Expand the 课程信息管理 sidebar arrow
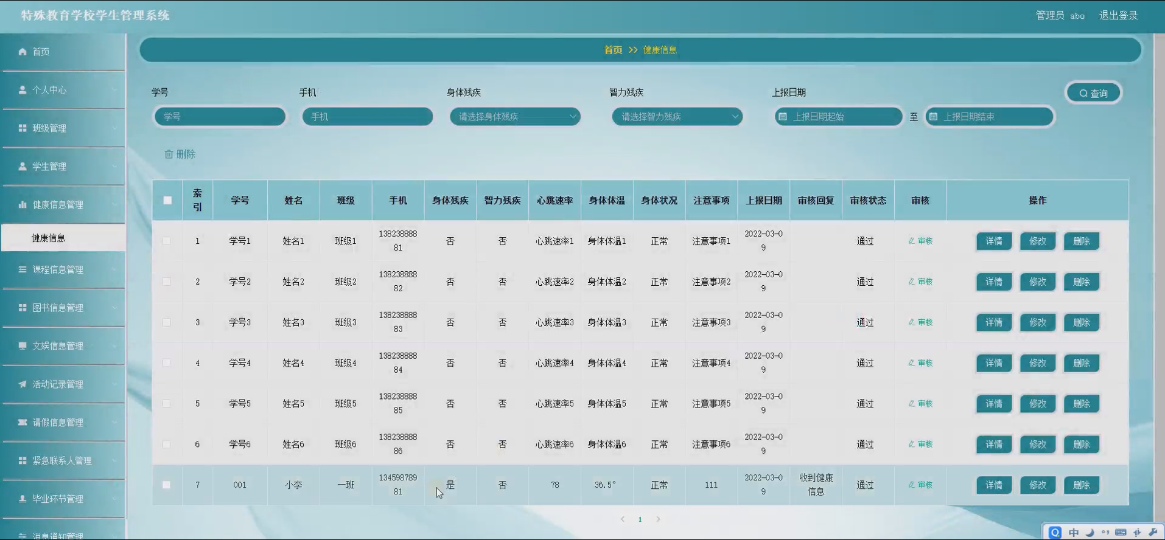 114,269
